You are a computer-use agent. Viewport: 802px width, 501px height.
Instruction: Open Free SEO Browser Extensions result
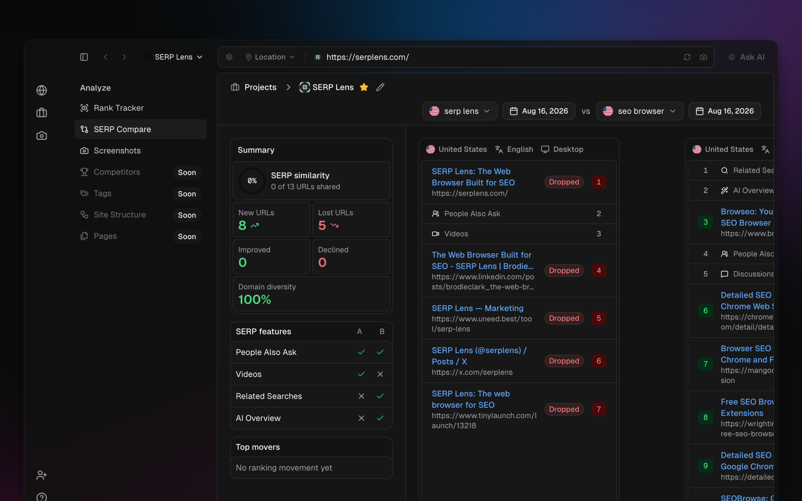[x=747, y=407]
